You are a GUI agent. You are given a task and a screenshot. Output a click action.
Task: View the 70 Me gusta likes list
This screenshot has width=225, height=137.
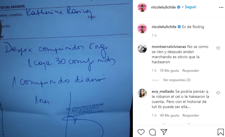(x=169, y=71)
